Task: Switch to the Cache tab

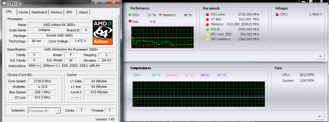Action: pos(23,12)
